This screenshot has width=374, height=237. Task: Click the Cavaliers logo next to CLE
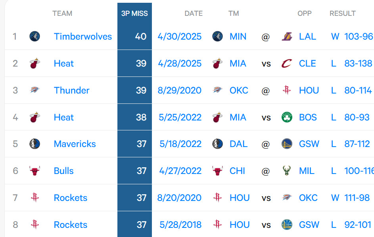[287, 63]
